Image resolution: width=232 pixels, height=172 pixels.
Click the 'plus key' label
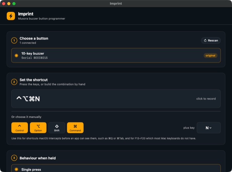[189, 128]
